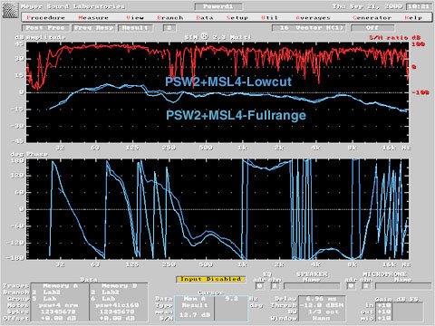Click the date Thu Sep 21, 2000
435x326 pixels.
367,6
